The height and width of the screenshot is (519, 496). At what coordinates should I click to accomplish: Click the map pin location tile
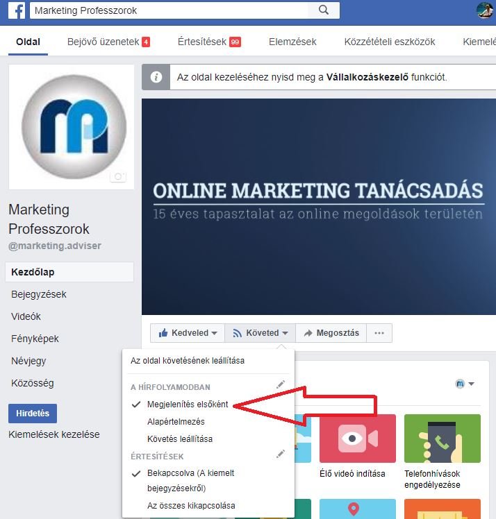pos(358,509)
